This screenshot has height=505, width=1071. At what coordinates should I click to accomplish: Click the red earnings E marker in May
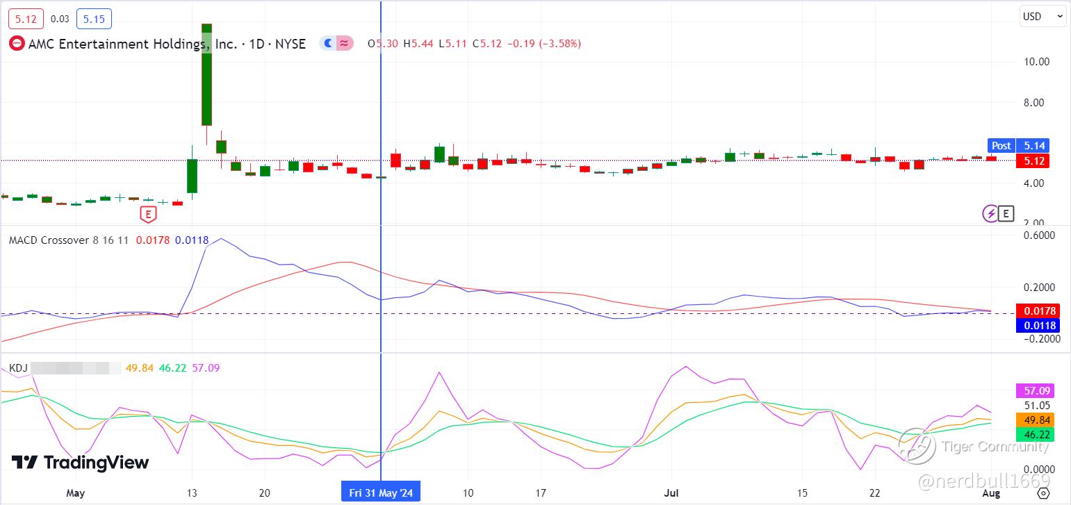[x=147, y=213]
